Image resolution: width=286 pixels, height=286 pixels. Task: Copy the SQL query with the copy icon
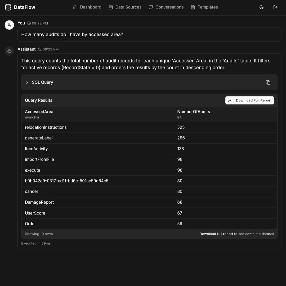pos(268,82)
